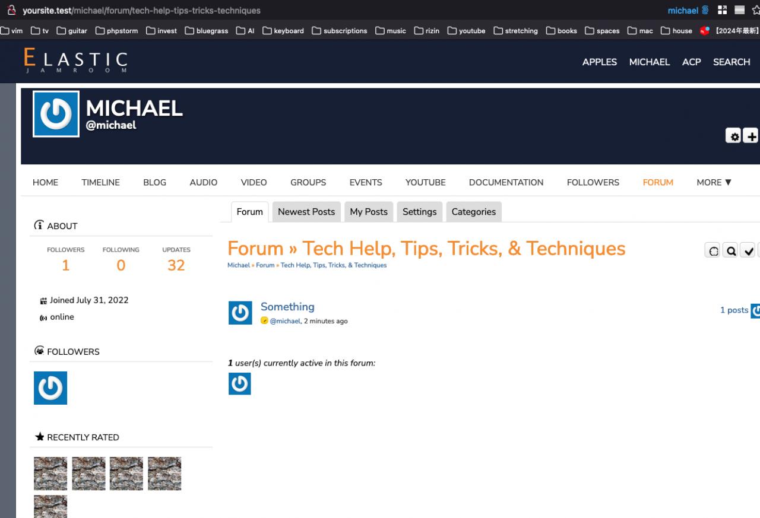Bookmark this page with the star icon
Viewport: 760px width, 518px height.
(756, 10)
